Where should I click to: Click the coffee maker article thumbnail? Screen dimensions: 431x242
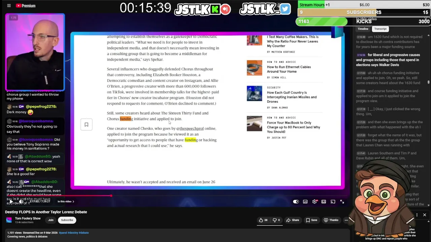pyautogui.click(x=254, y=40)
